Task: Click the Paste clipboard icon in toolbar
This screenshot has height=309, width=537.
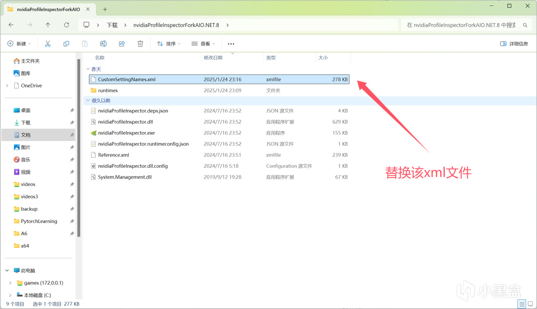Action: tap(85, 44)
